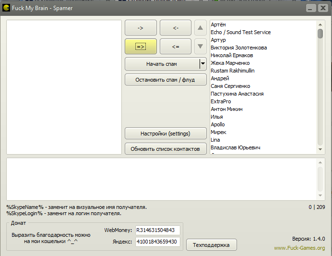Click the message area scroll-up arrow
332x256 pixels.
point(320,162)
